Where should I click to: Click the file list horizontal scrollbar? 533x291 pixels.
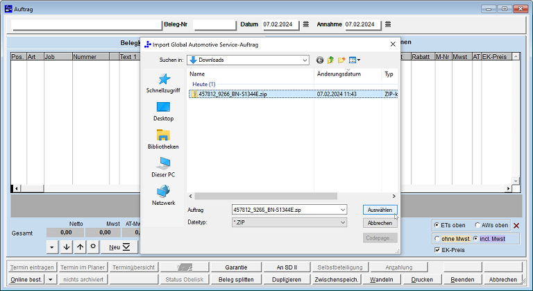(x=266, y=196)
